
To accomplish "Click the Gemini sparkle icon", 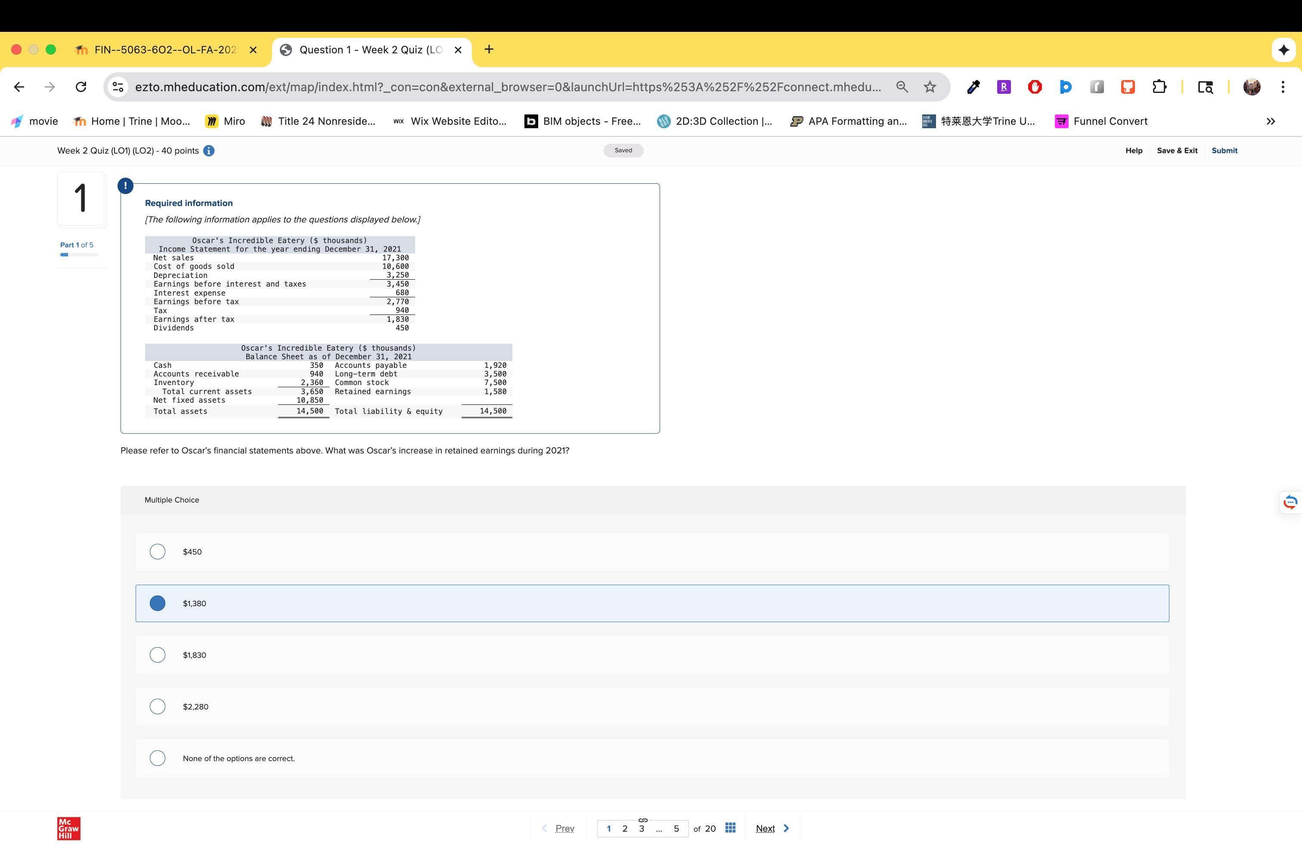I will [1284, 50].
